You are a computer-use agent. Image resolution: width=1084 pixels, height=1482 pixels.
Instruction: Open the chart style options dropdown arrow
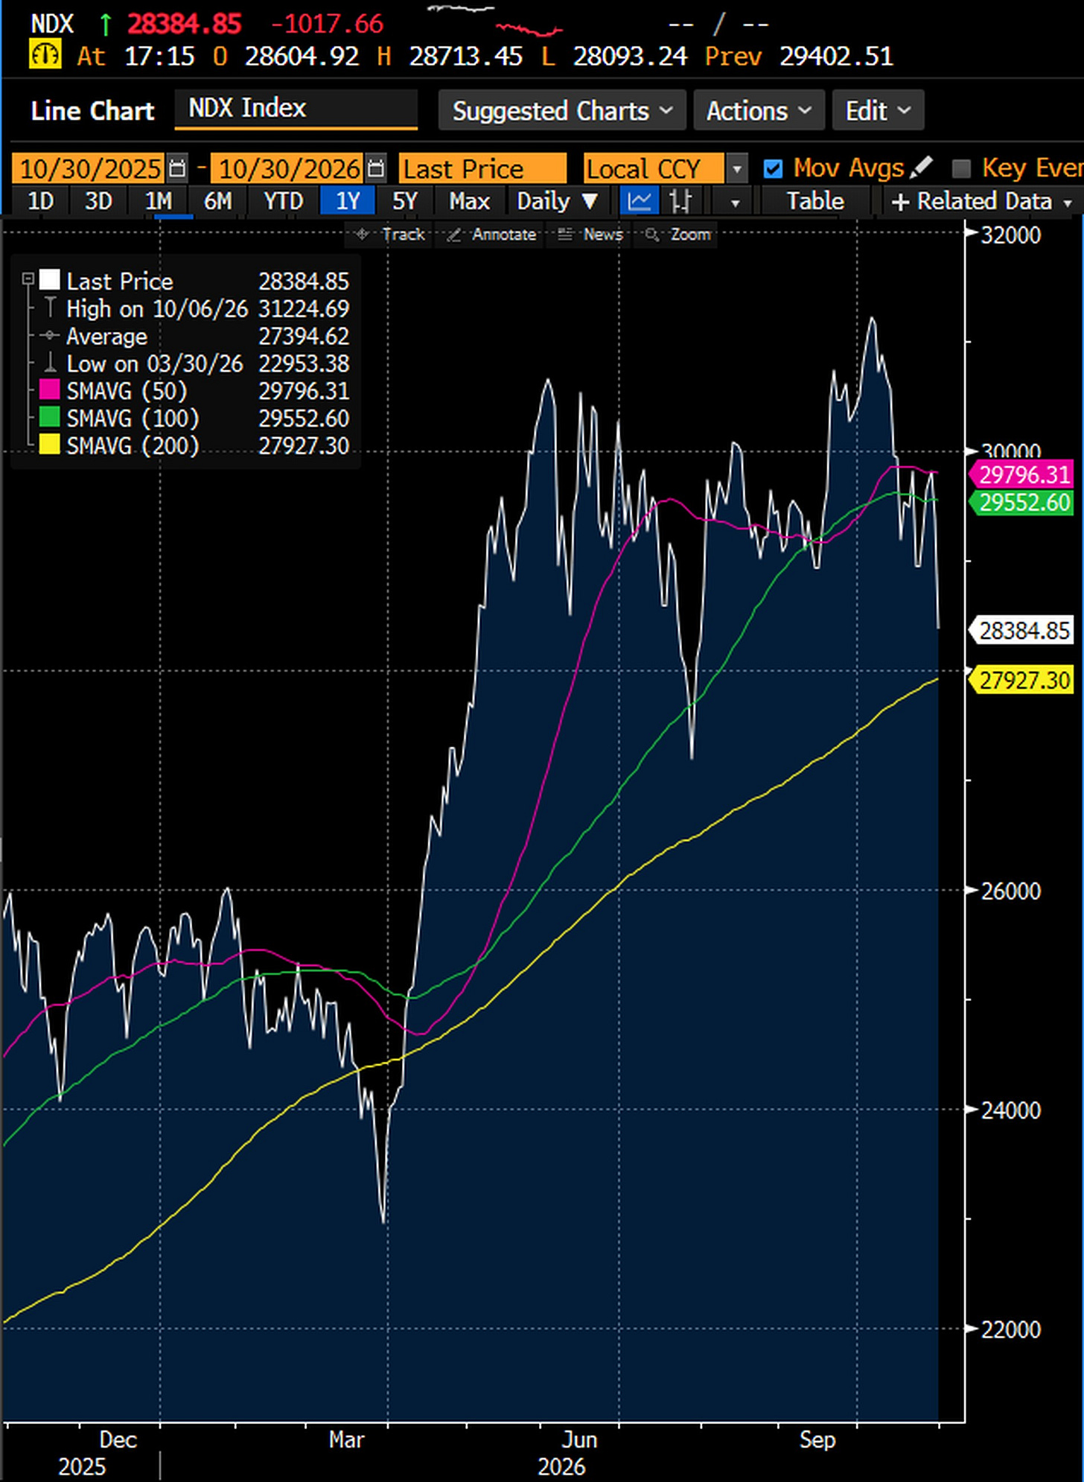[736, 202]
